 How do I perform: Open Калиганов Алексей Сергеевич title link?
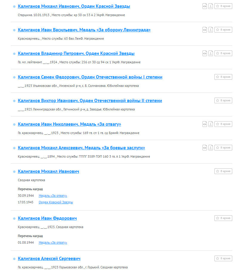point(49,259)
